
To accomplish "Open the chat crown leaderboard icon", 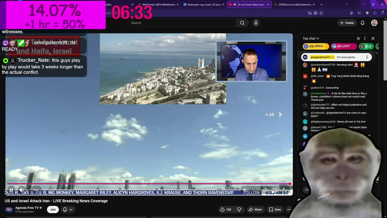I will coord(358,38).
